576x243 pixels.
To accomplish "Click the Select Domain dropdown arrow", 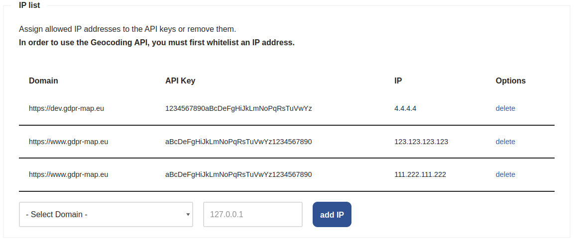I will (188, 215).
